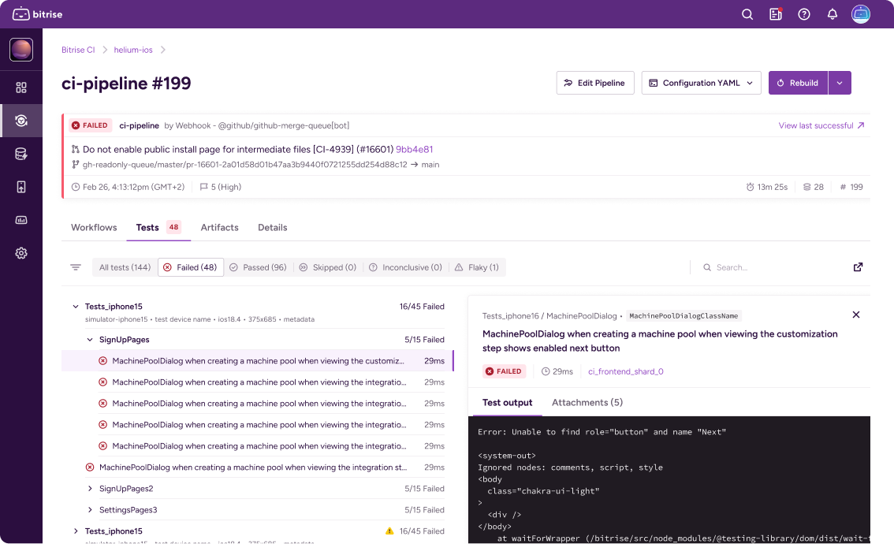Screen dimensions: 894x544
Task: Filter by Passed (96)
Action: click(x=259, y=267)
